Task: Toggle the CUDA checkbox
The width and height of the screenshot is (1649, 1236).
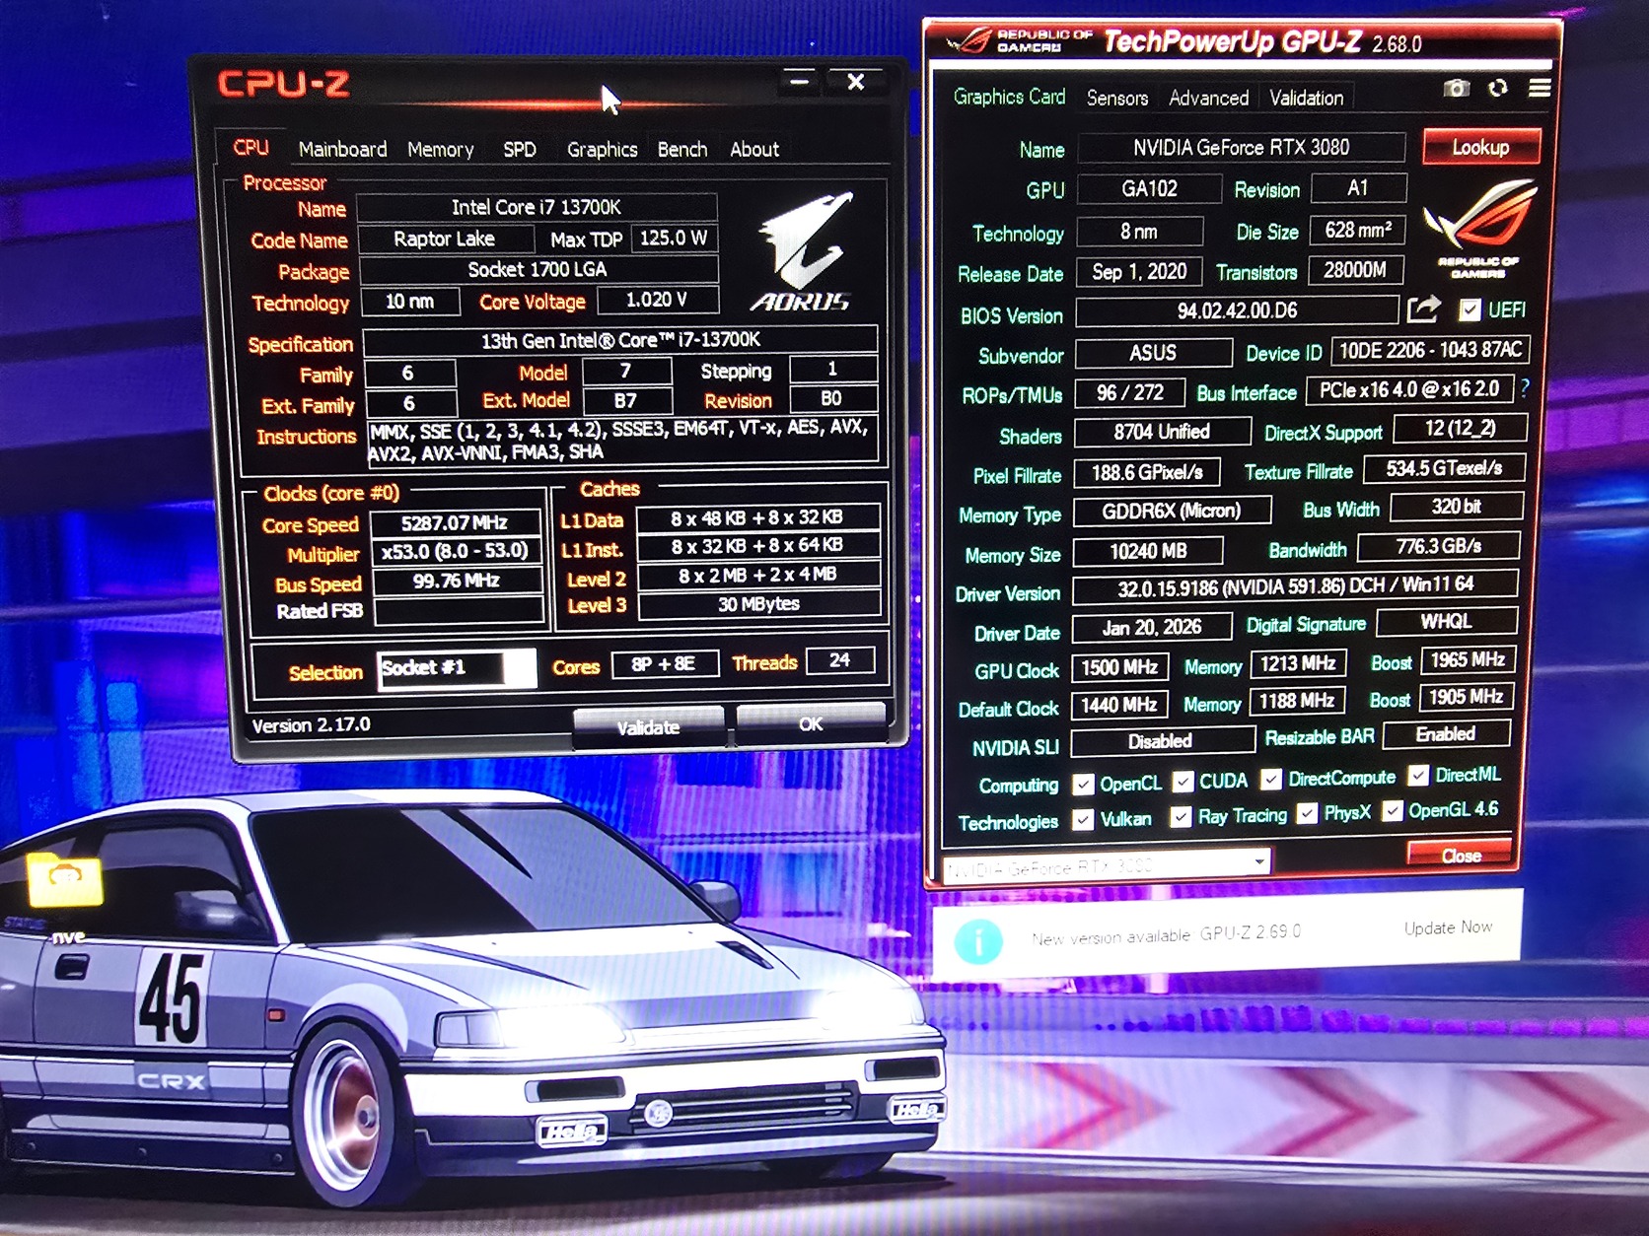Action: (x=1183, y=783)
